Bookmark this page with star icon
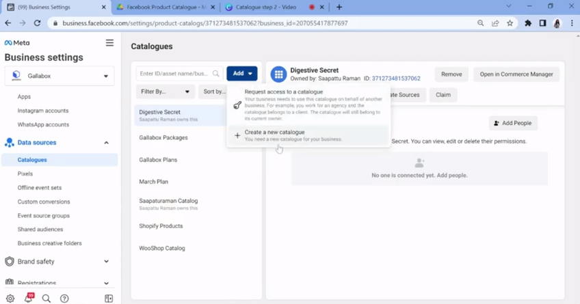Viewport: 580px width, 304px height. [x=510, y=23]
